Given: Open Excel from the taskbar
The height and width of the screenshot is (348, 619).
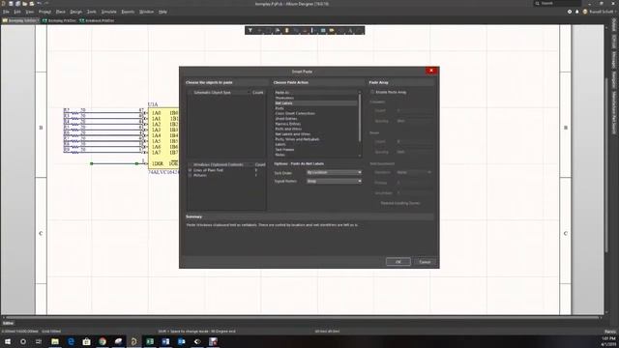Looking at the screenshot, I should [150, 341].
